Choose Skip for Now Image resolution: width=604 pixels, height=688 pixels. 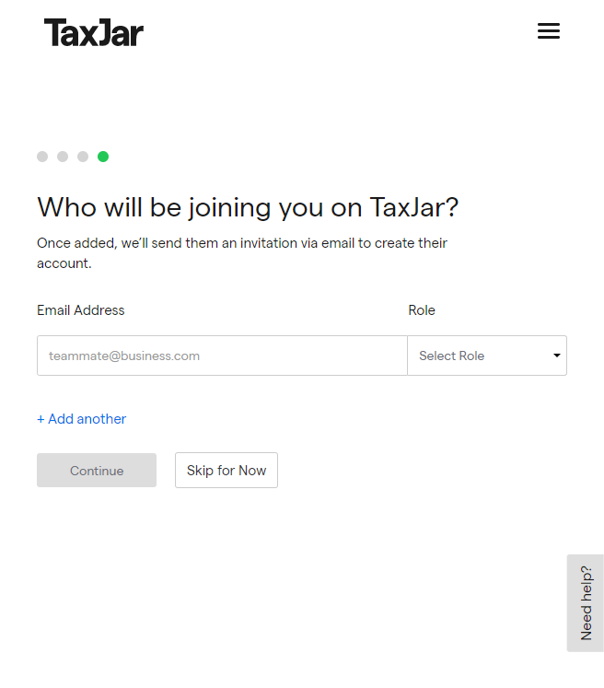pyautogui.click(x=226, y=471)
